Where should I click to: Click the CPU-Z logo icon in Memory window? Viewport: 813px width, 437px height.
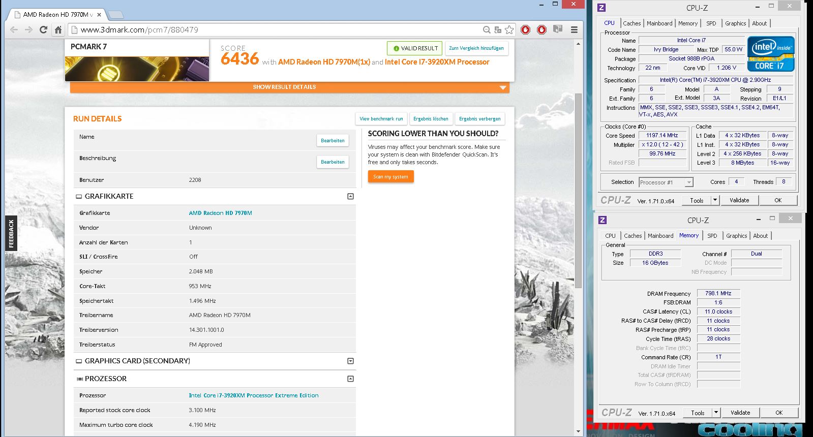603,220
